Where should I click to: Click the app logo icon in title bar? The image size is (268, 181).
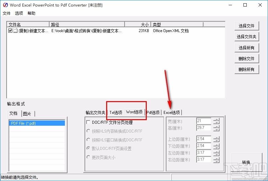5,5
